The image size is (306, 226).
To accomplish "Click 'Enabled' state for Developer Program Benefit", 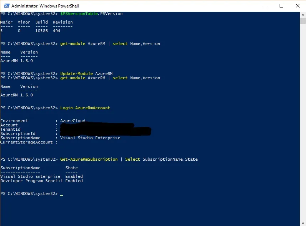I will [74, 181].
